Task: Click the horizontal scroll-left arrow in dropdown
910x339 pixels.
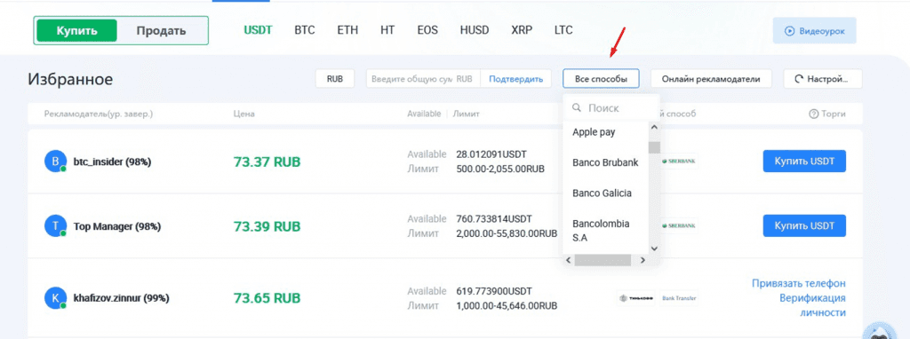Action: point(569,260)
